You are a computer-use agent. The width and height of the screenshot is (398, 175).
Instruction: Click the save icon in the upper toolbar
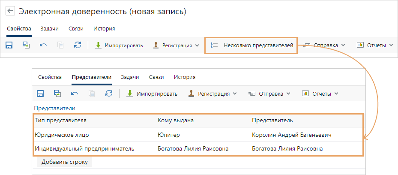click(x=9, y=45)
